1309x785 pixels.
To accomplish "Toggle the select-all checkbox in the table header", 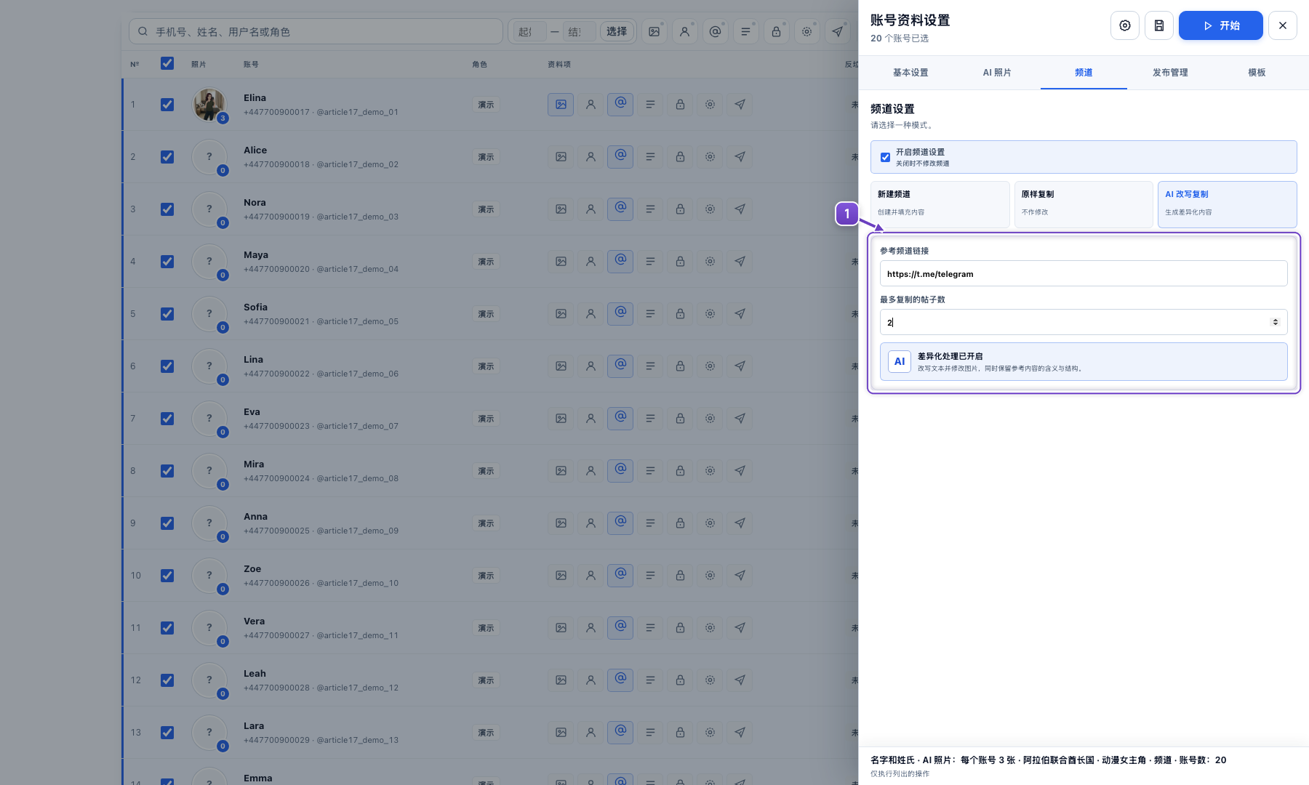I will coord(167,63).
